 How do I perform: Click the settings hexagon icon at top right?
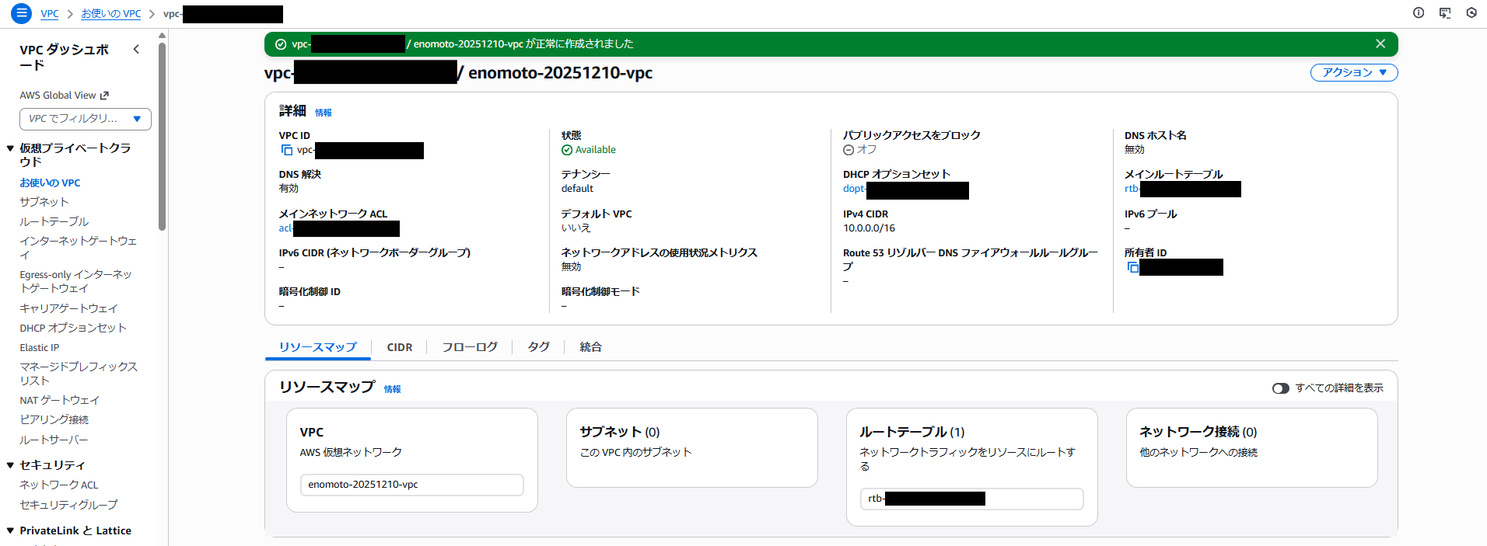point(1471,13)
